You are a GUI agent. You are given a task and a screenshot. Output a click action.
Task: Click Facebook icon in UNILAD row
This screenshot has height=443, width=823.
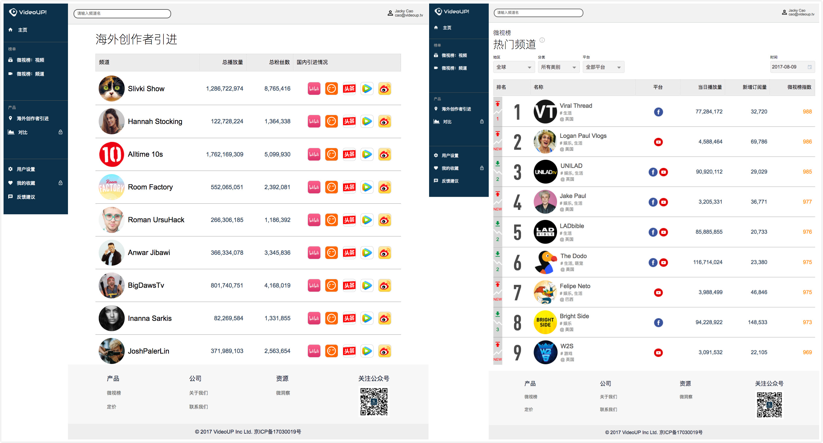pyautogui.click(x=653, y=172)
